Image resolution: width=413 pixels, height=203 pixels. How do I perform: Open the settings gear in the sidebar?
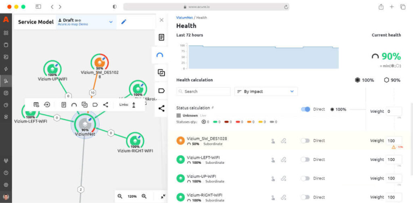tap(6, 184)
